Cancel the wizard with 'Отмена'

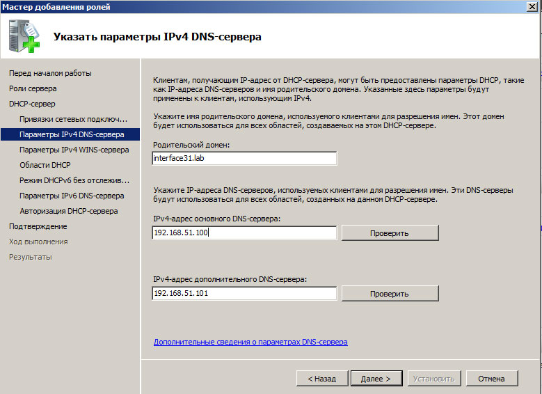(x=491, y=379)
